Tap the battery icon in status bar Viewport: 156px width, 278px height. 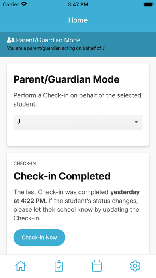148,4
